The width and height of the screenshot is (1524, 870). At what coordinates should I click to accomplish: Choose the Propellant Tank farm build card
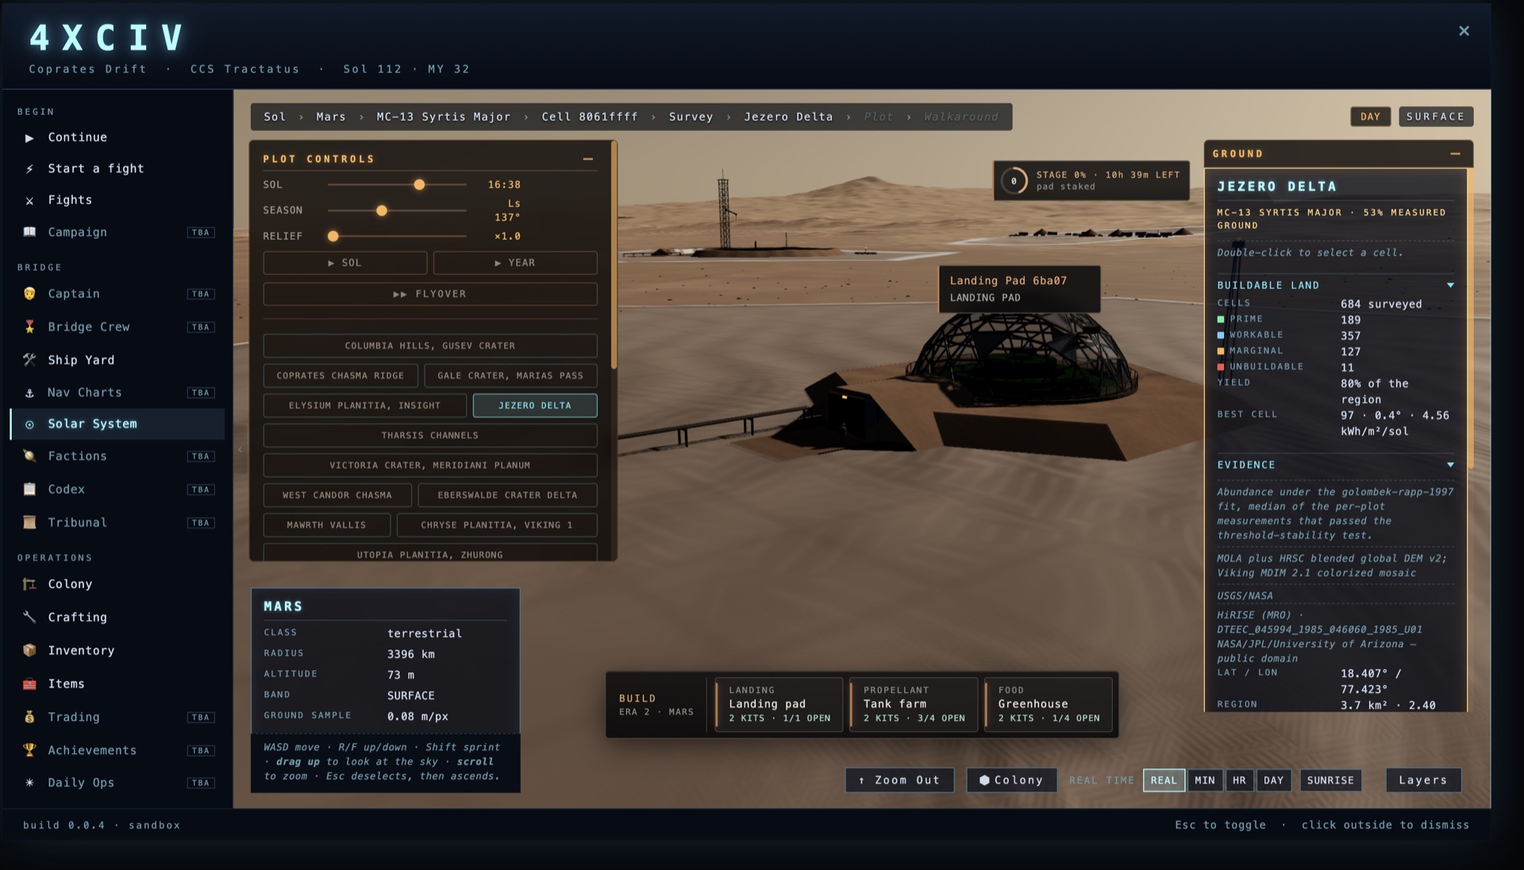click(x=914, y=704)
